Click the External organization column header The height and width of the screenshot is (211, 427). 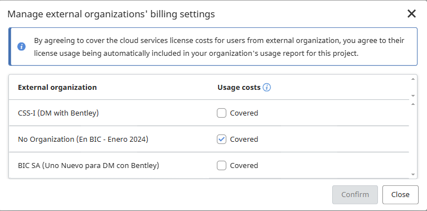(57, 88)
